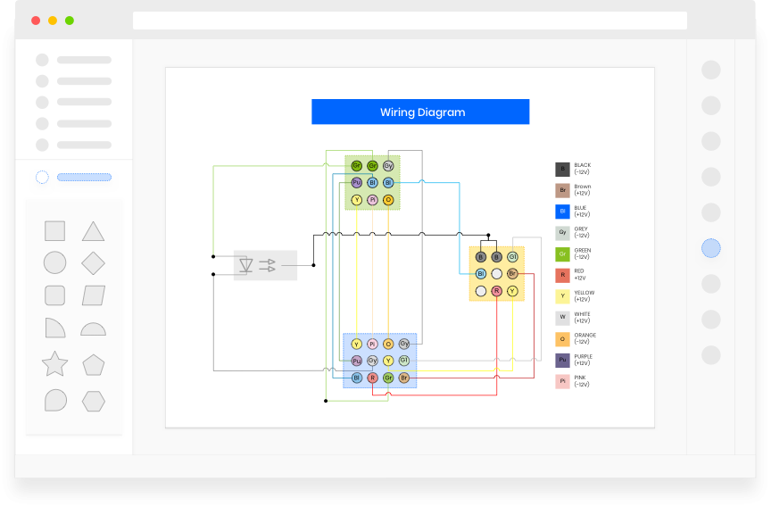Screen dimensions: 771x507
Task: Click the browser address bar
Action: pyautogui.click(x=410, y=21)
